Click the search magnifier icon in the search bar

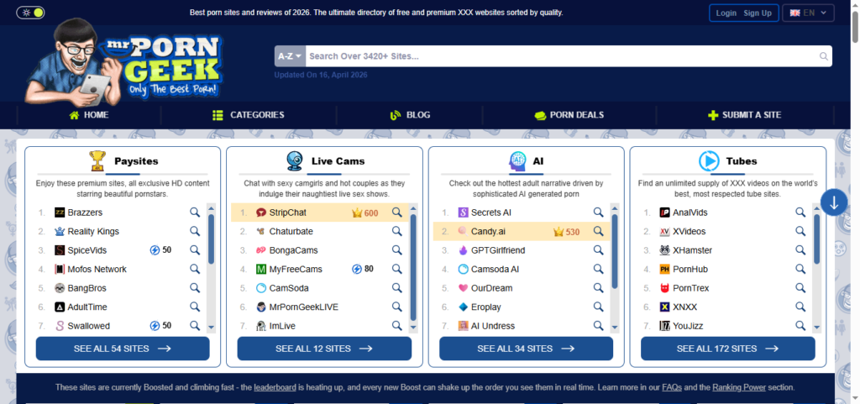823,56
